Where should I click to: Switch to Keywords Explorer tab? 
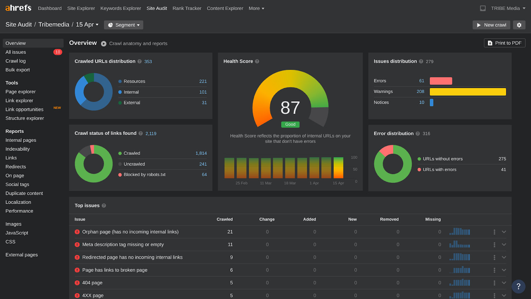pyautogui.click(x=120, y=8)
